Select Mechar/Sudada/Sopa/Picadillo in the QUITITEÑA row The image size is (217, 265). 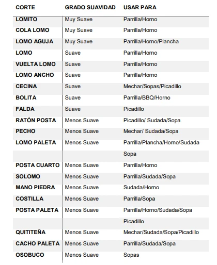pos(161,232)
